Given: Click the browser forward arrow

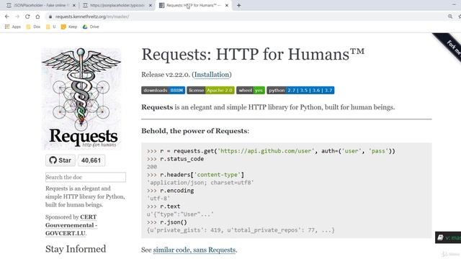Looking at the screenshot, I should pyautogui.click(x=17, y=17).
